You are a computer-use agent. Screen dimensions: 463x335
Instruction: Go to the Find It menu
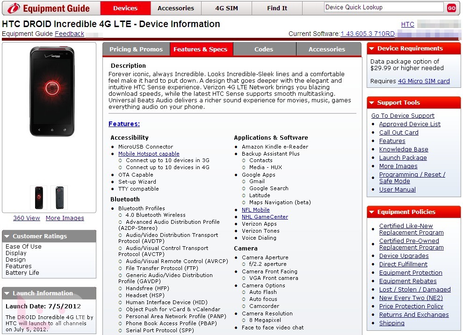pos(277,8)
